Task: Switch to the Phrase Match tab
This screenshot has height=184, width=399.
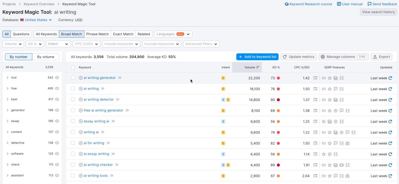Action: (x=97, y=34)
